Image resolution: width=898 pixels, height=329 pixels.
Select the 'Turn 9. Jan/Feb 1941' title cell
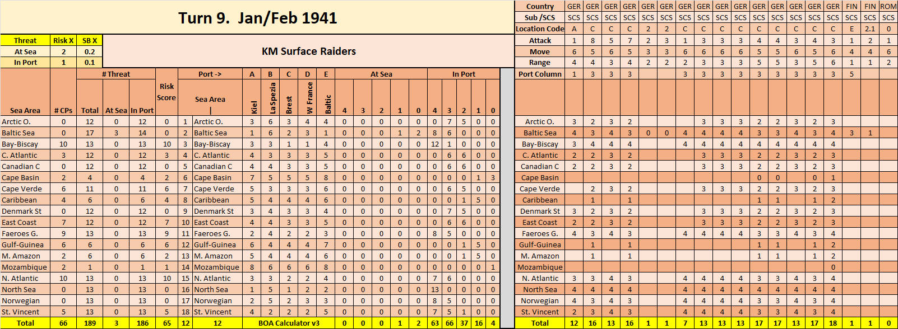tap(257, 18)
